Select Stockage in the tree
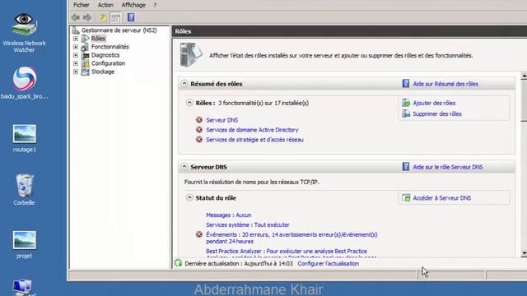 [103, 72]
